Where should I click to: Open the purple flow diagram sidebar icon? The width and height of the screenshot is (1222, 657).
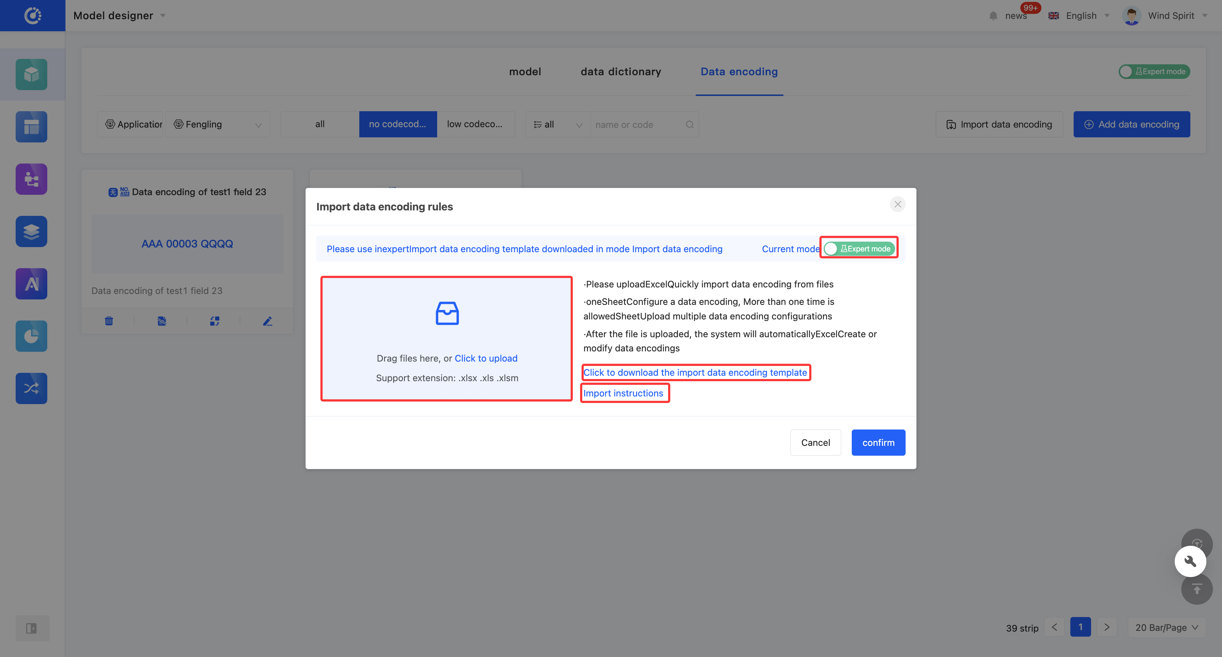pyautogui.click(x=31, y=179)
